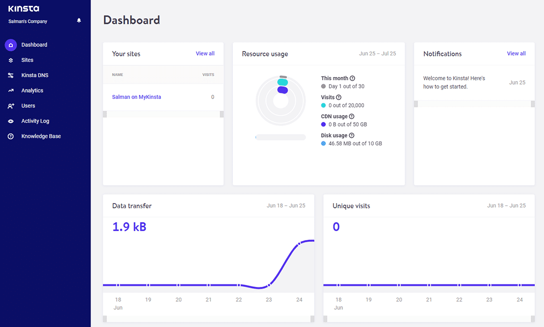544x327 pixels.
Task: Click the Disk usage info icon
Action: pyautogui.click(x=351, y=135)
